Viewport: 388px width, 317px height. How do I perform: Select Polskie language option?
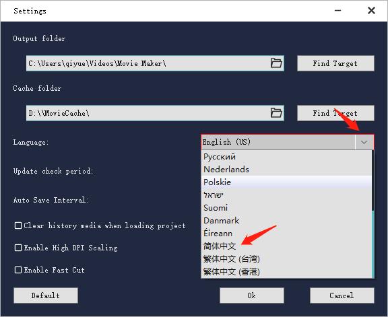286,182
